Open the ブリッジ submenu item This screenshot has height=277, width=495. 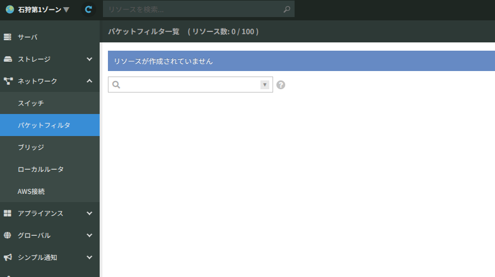coord(50,147)
